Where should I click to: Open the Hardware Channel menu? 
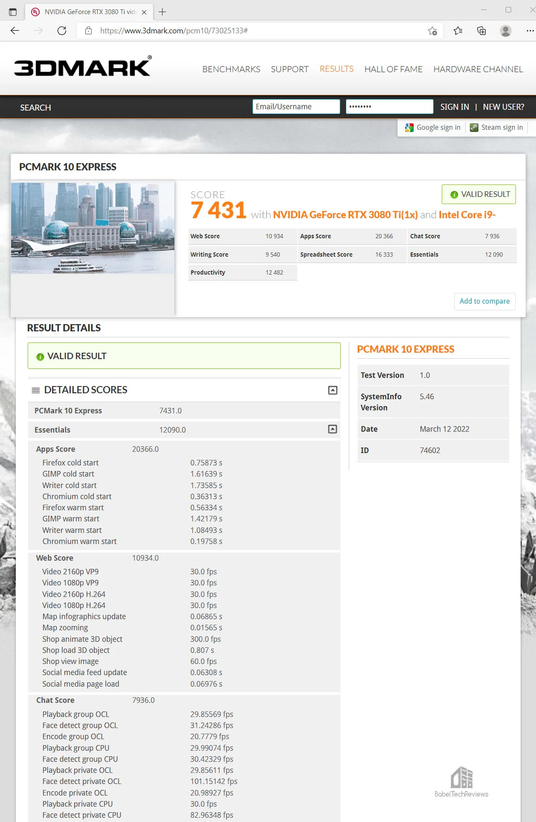coord(478,69)
